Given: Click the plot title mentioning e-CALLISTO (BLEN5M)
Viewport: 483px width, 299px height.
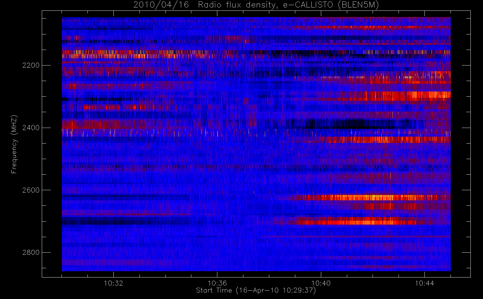Looking at the screenshot, I should (x=256, y=5).
